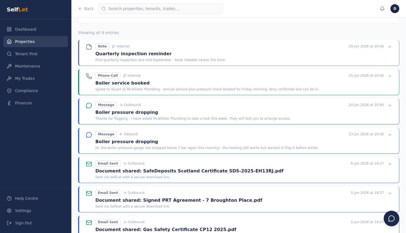The image size is (406, 233).
Task: Click the Sign Out arrow icon
Action: click(x=9, y=223)
